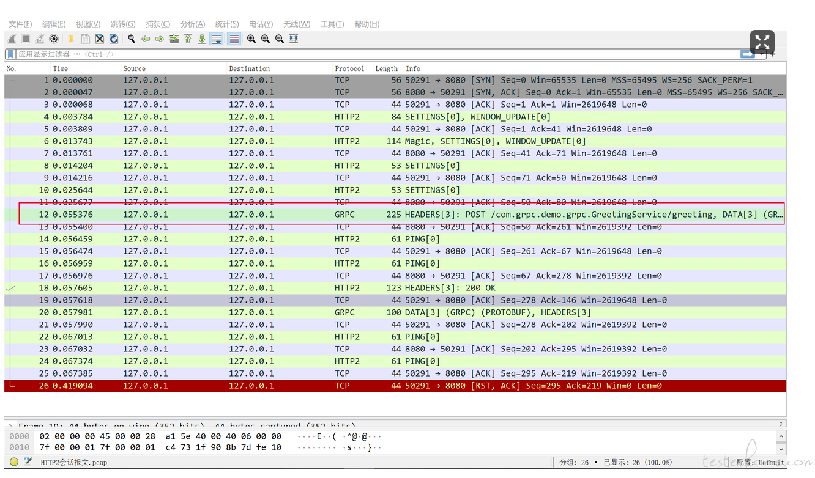The image size is (815, 478).
Task: Click the open capture file folder icon
Action: pos(71,39)
